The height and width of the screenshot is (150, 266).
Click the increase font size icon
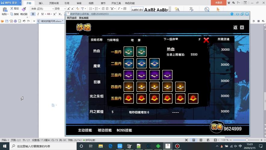(x=69, y=9)
